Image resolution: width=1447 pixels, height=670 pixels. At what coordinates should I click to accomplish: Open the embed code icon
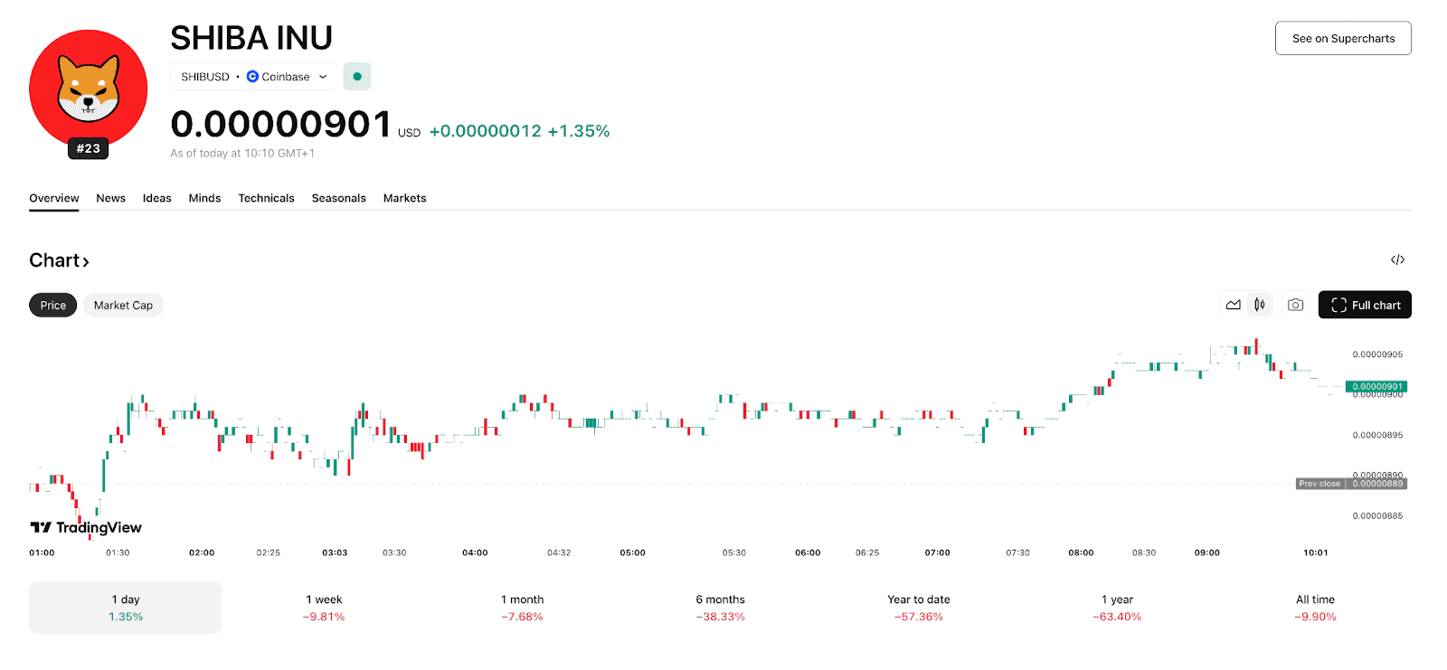point(1397,260)
